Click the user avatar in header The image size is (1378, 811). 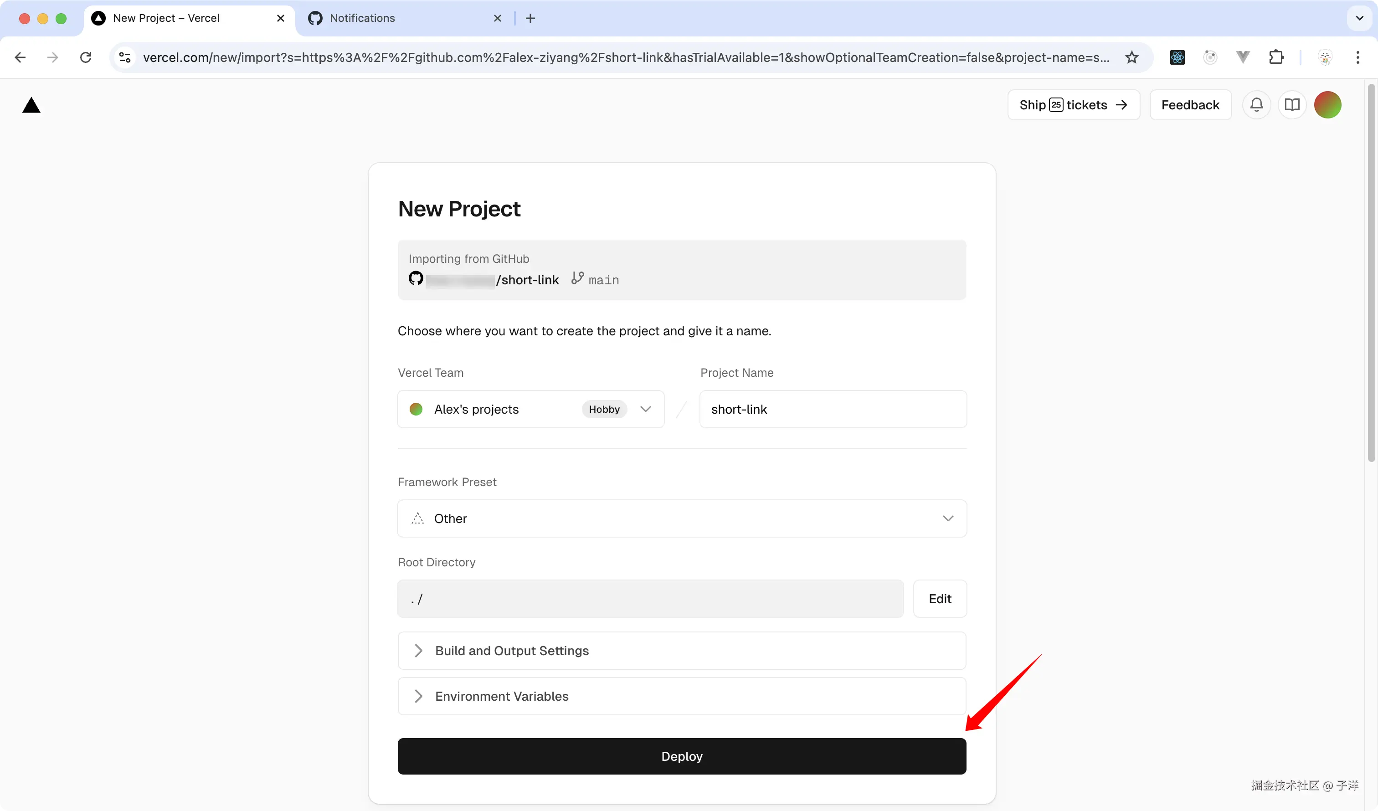click(1328, 104)
